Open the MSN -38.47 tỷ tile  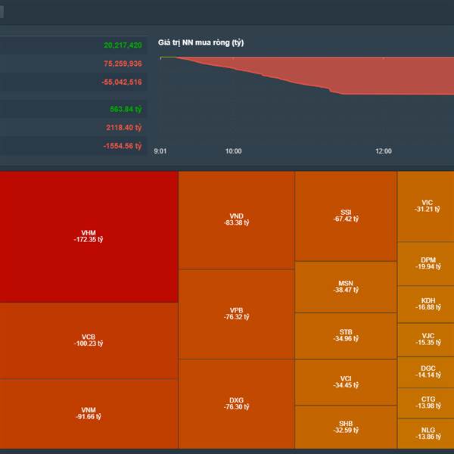click(x=346, y=287)
